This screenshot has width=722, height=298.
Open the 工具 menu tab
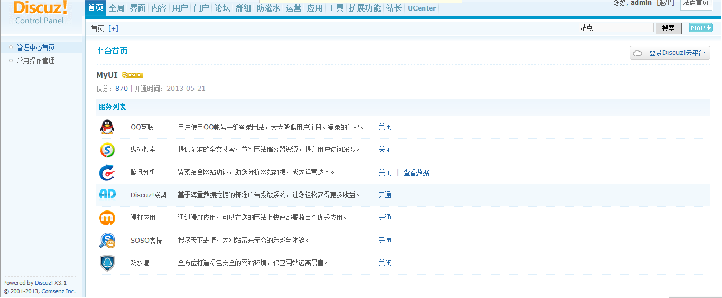pyautogui.click(x=336, y=8)
